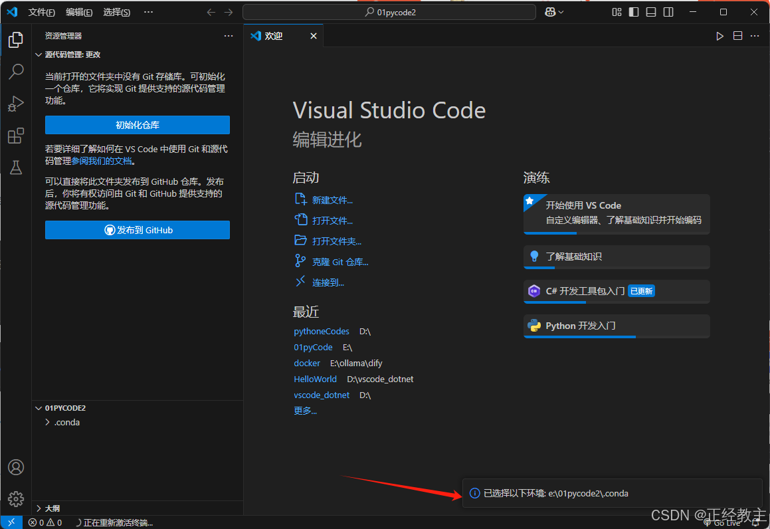Open the Copilot dropdown arrow
This screenshot has height=529, width=770.
coord(561,12)
